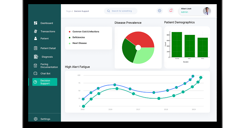Click the user avatar photo

point(207,11)
